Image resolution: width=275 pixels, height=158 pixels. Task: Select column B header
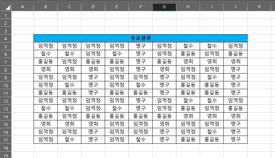point(45,7)
